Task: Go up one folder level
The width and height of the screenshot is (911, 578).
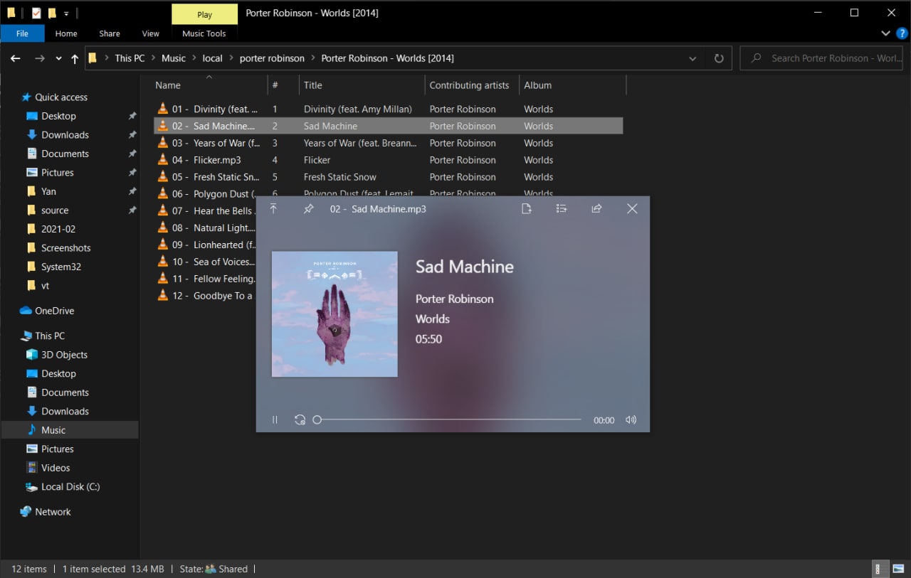Action: 75,59
